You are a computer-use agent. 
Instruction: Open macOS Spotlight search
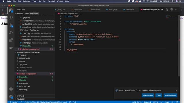tap(172, 1)
